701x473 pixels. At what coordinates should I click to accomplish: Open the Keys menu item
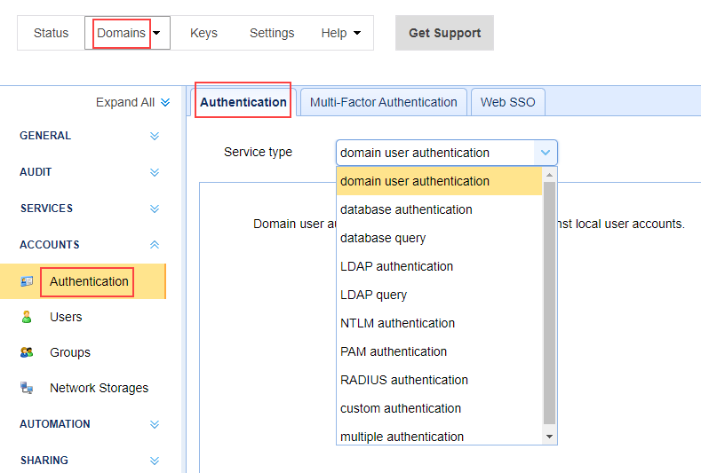(203, 33)
